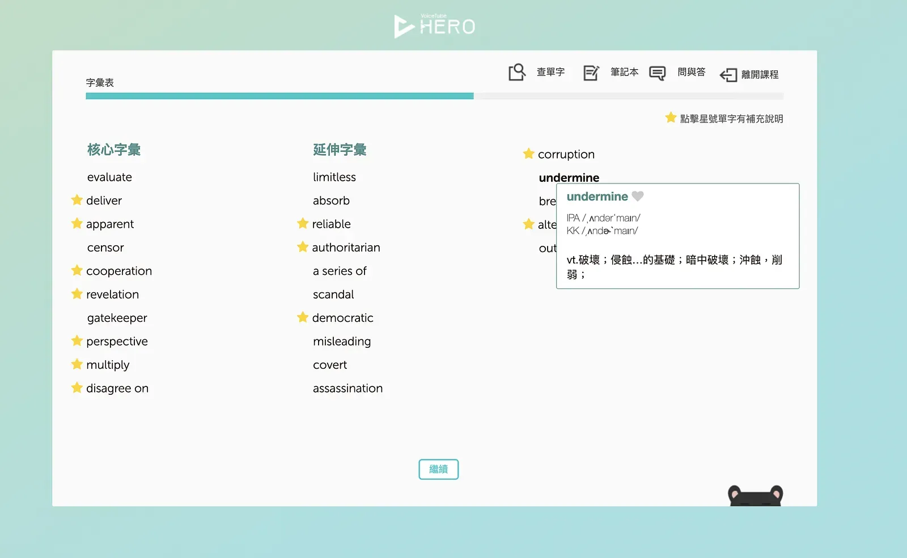Select the word evaluate
The width and height of the screenshot is (907, 558).
click(x=109, y=177)
